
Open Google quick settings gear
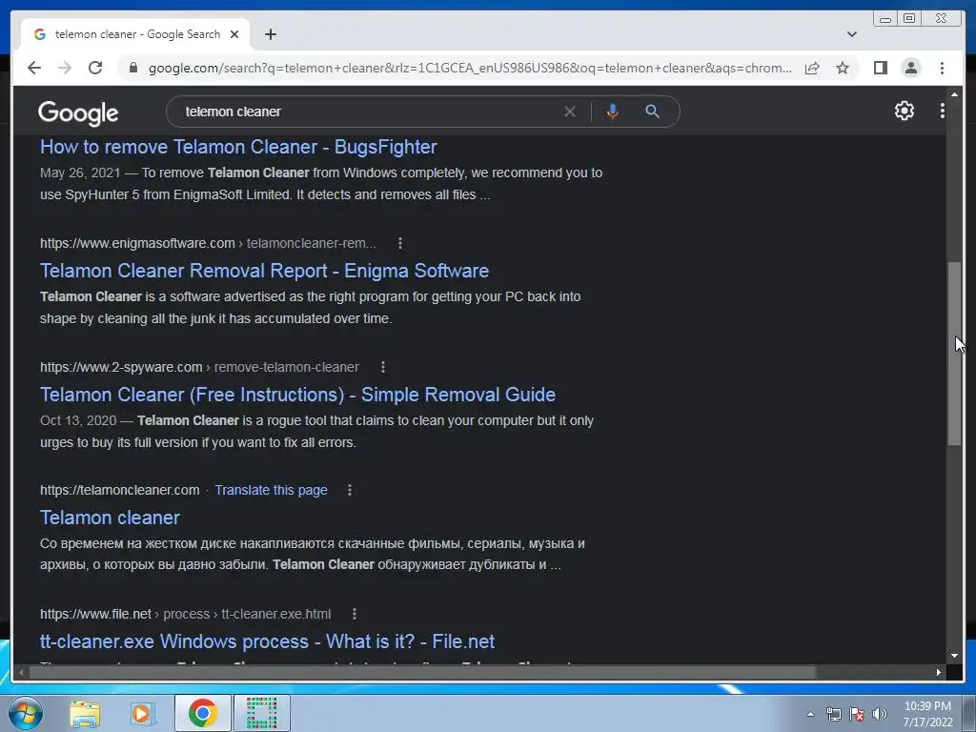point(904,111)
